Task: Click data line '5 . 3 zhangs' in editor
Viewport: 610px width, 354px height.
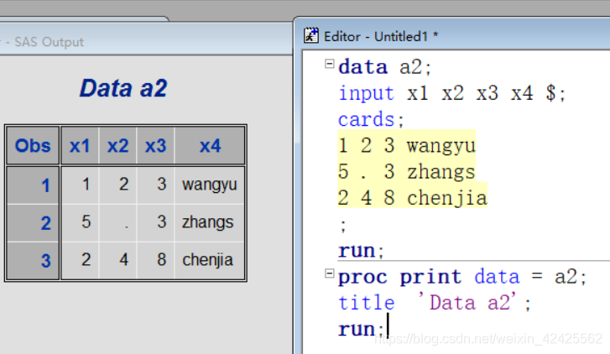Action: pos(407,172)
